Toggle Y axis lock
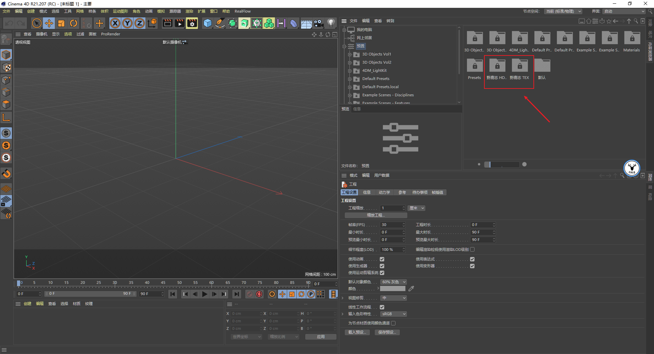Screen dimensions: 654x354 tap(127, 23)
